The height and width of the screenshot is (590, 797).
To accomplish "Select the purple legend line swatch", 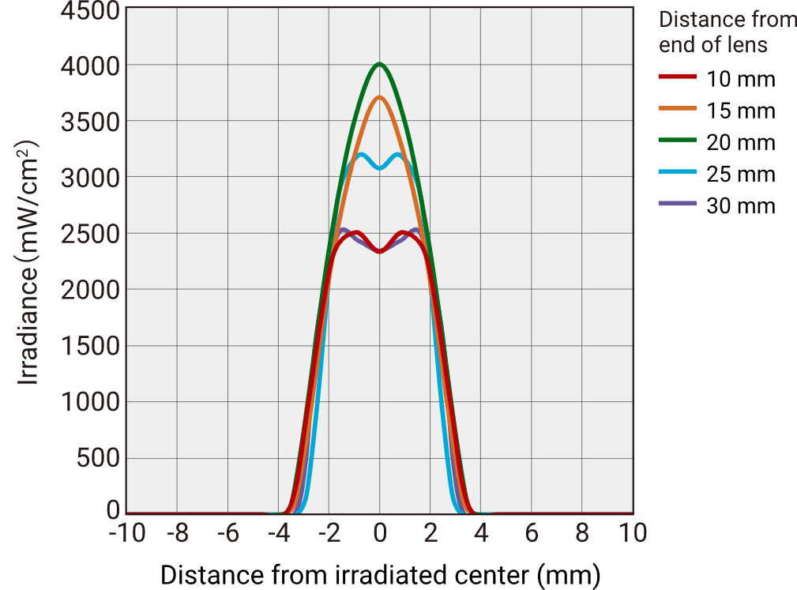I will click(x=678, y=204).
